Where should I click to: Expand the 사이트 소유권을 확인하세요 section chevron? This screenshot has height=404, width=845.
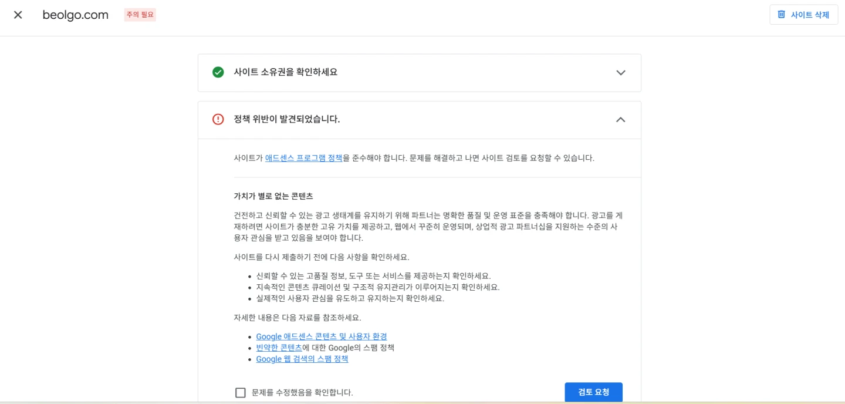[x=621, y=73]
